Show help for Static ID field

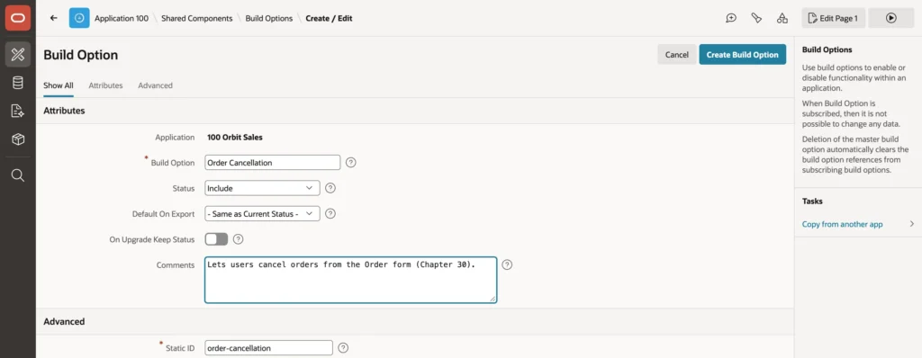click(343, 348)
